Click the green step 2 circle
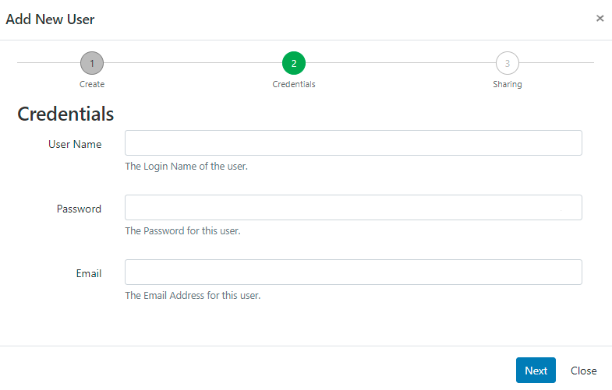This screenshot has height=390, width=612. click(294, 63)
